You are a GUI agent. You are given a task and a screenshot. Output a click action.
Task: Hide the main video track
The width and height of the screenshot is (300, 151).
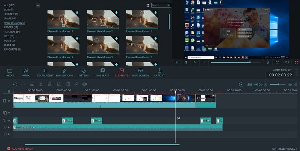coord(9,101)
